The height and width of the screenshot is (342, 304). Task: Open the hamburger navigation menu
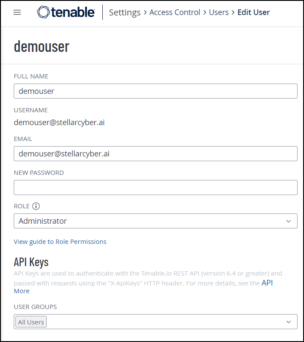tap(17, 12)
